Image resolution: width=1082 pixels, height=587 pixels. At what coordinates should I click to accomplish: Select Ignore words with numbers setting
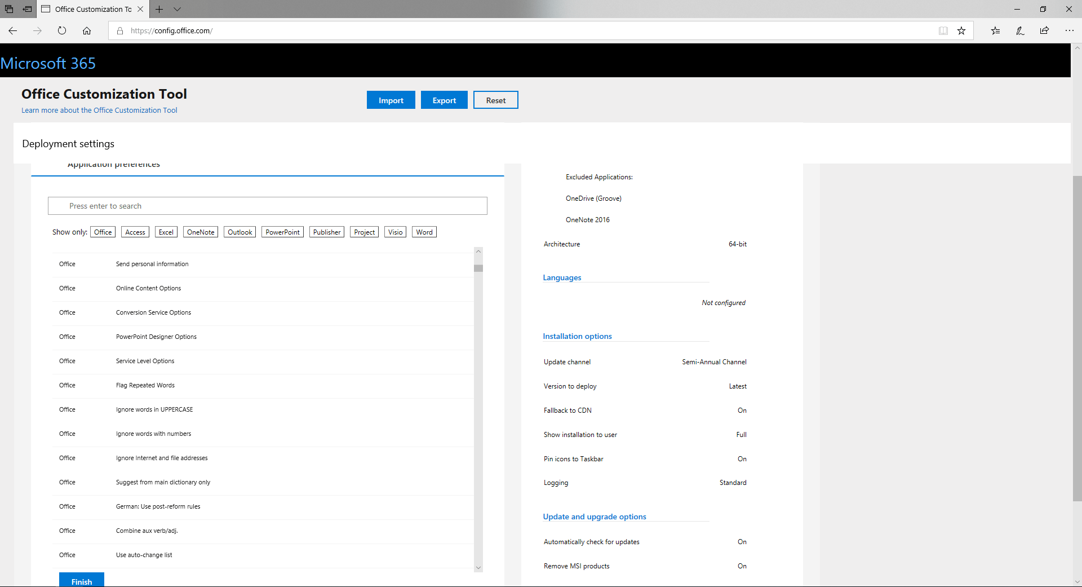pos(264,434)
